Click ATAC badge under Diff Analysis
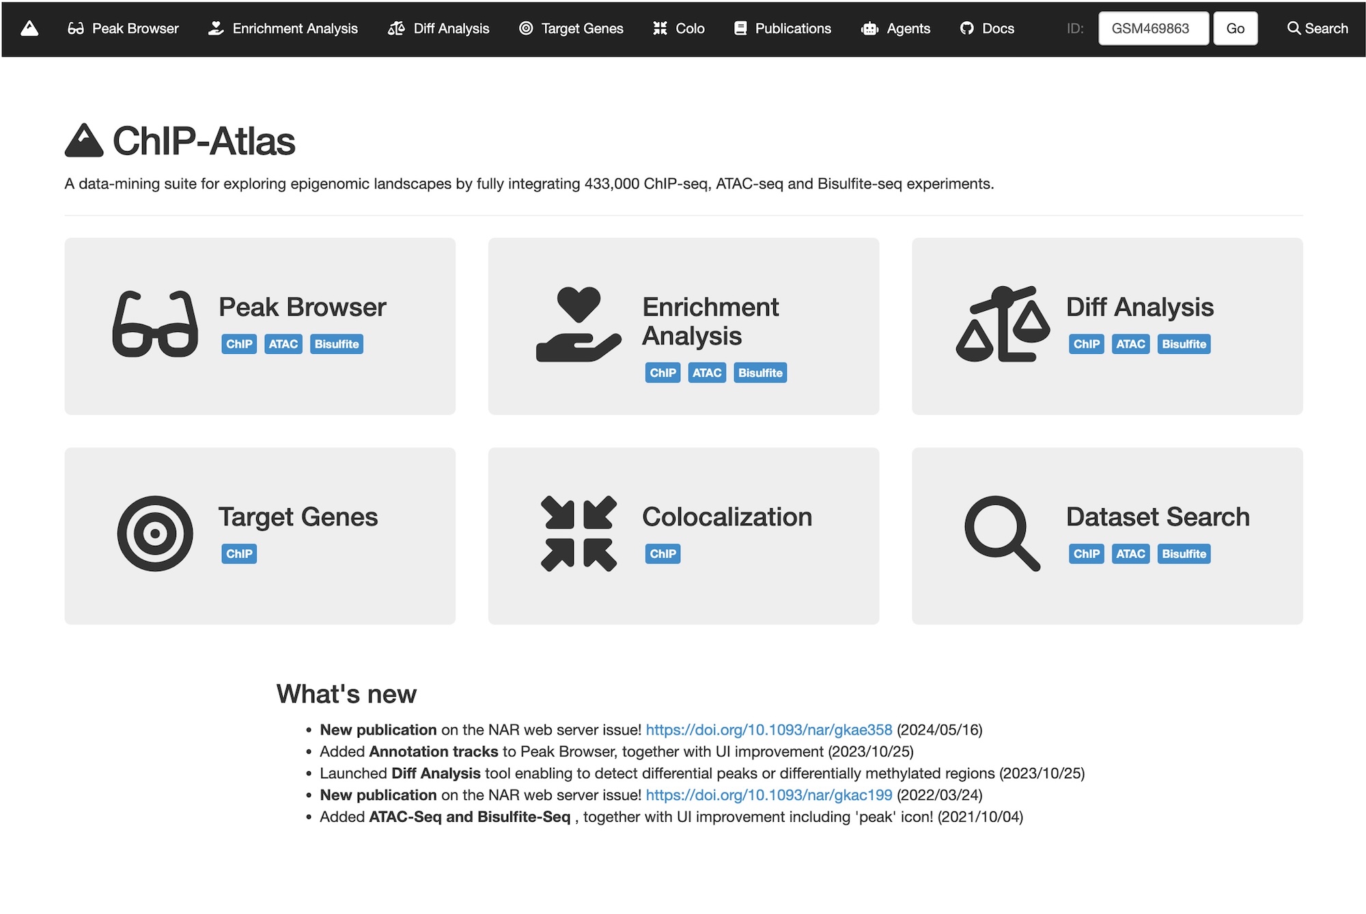 [1130, 344]
